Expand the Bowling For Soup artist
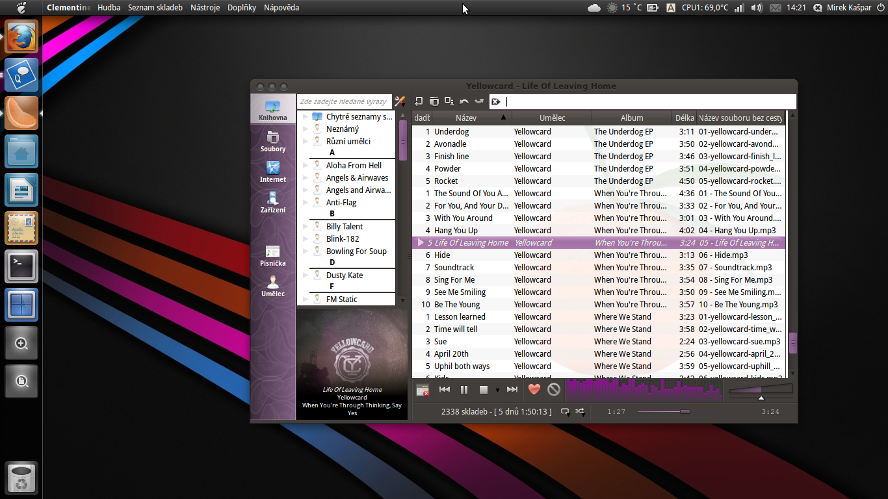This screenshot has height=499, width=888. pyautogui.click(x=306, y=251)
